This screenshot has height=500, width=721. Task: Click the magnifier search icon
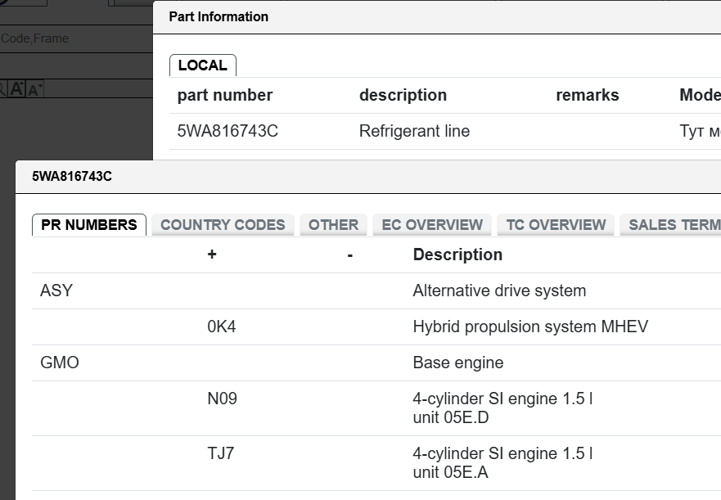click(2, 88)
